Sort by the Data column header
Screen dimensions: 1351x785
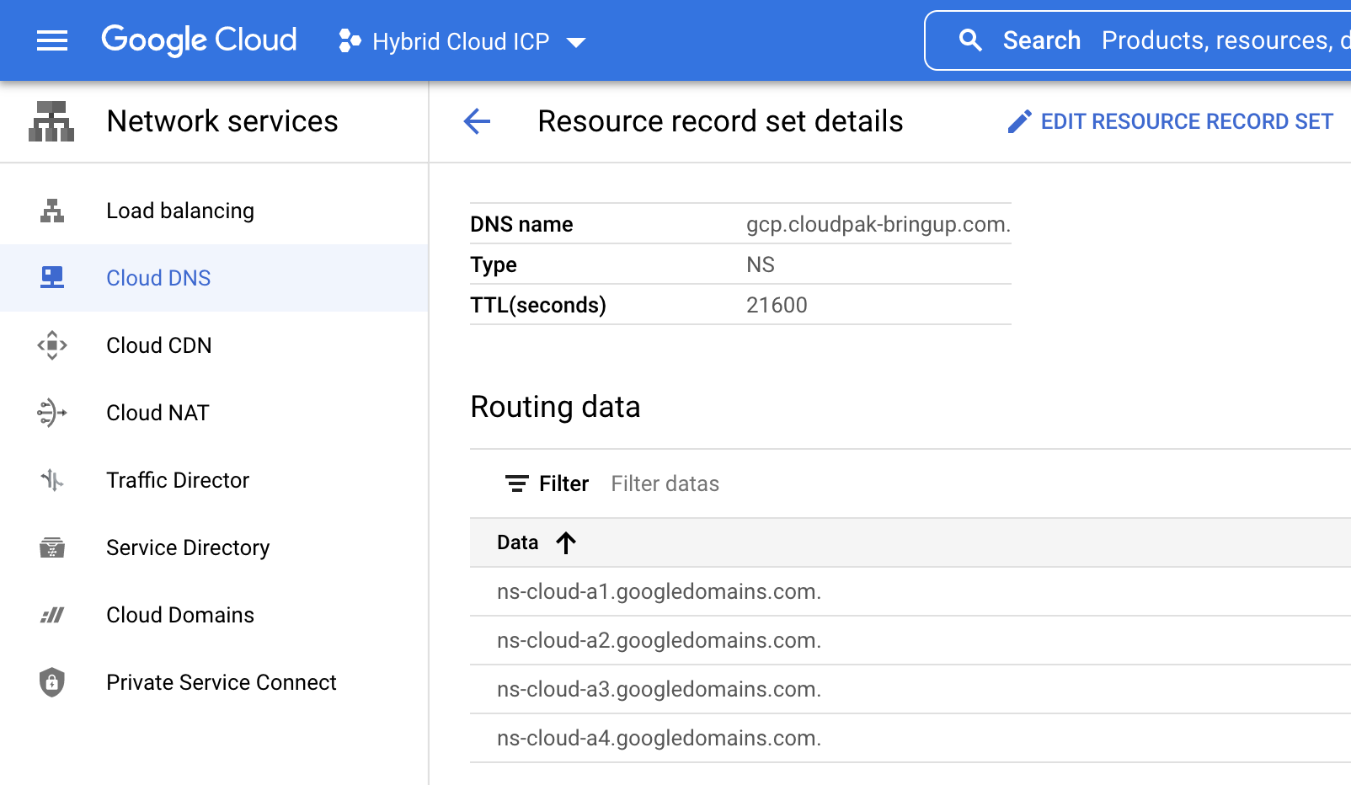pos(518,542)
